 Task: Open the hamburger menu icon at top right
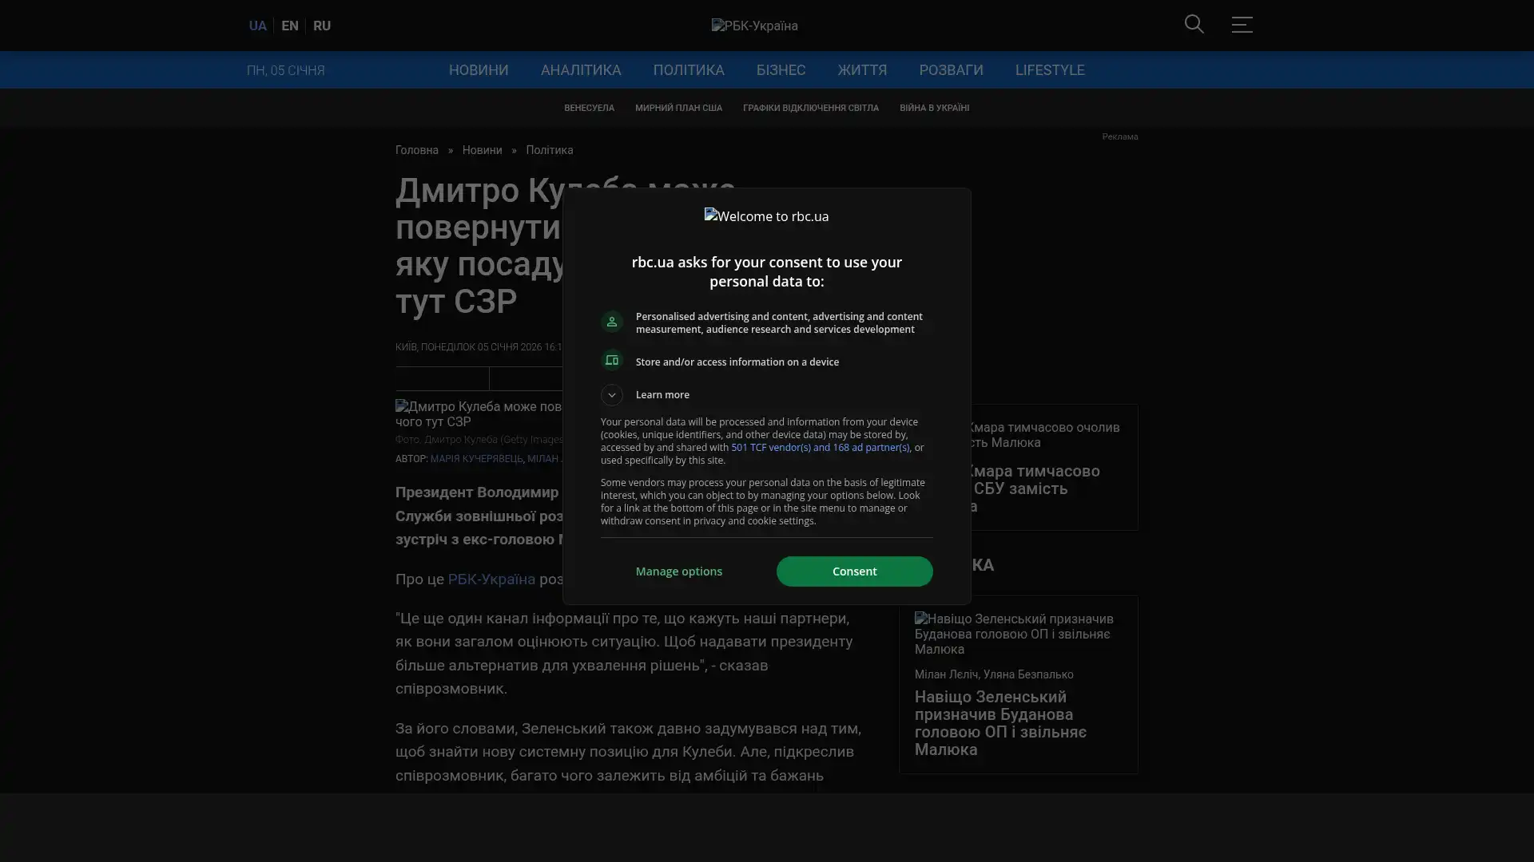1242,25
